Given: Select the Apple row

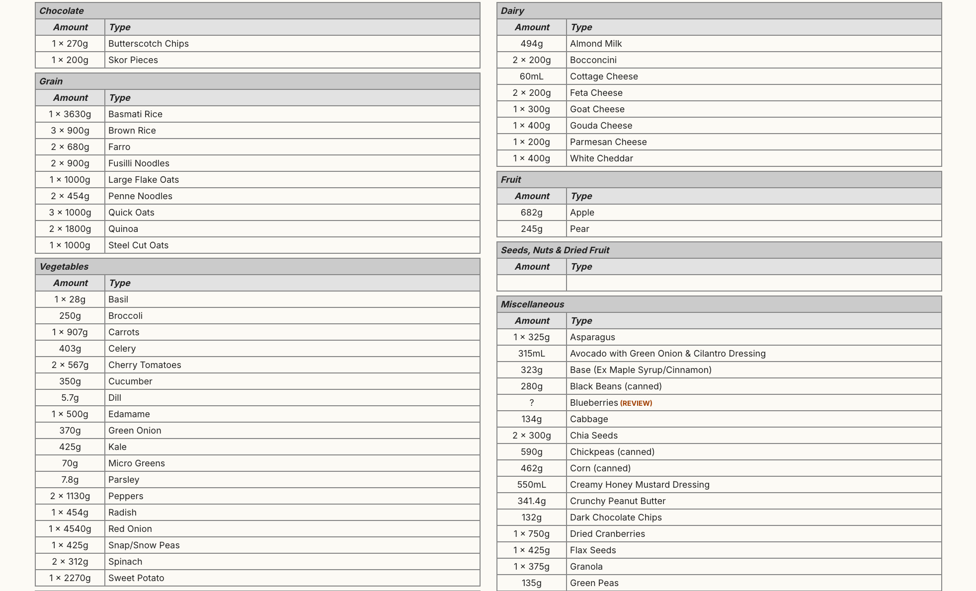Looking at the screenshot, I should pyautogui.click(x=719, y=213).
